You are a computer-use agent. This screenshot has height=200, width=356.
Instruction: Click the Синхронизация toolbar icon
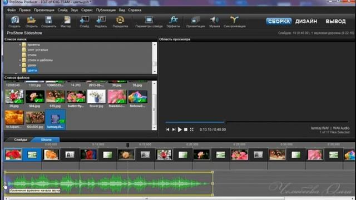coord(235,22)
